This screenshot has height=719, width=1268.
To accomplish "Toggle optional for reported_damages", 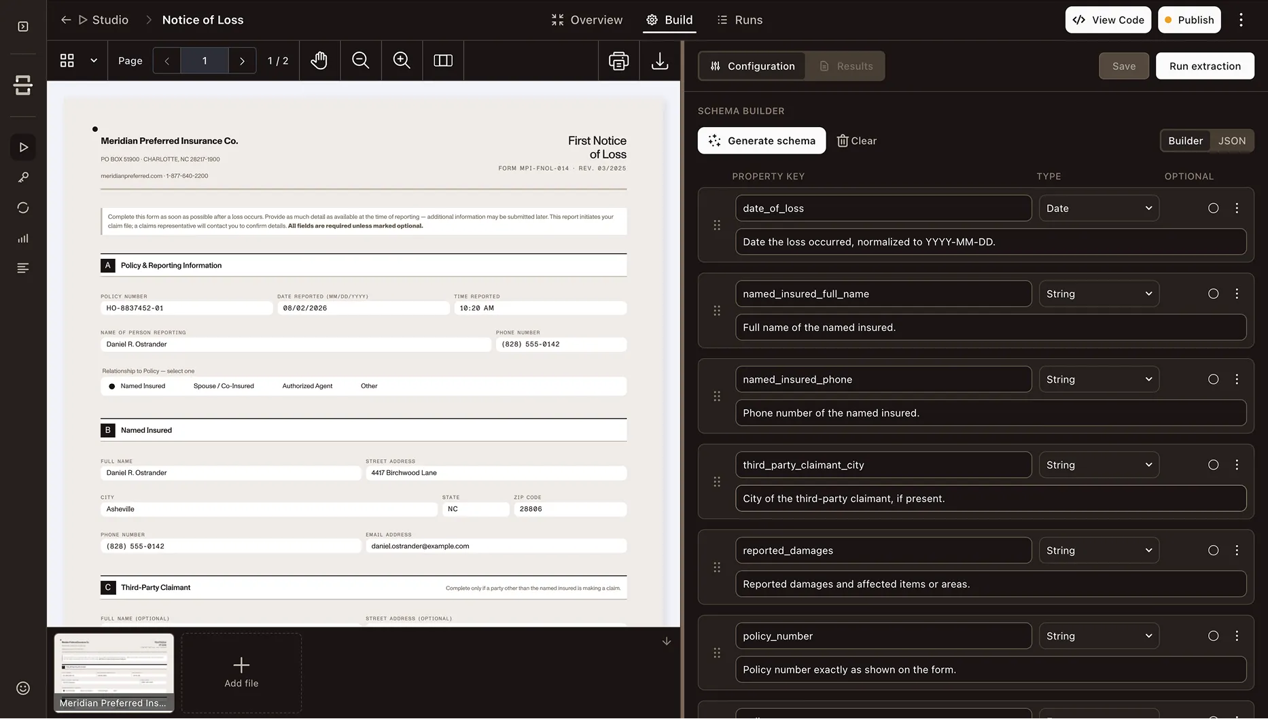I will (x=1213, y=551).
